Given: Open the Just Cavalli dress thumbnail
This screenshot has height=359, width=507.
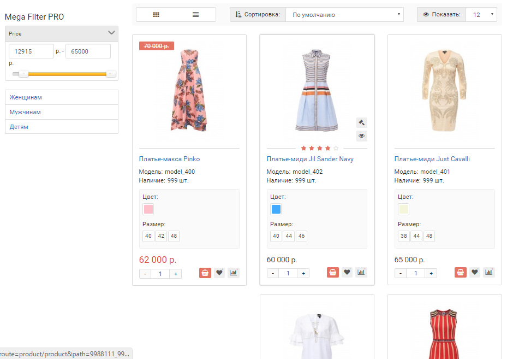Looking at the screenshot, I should tap(444, 90).
